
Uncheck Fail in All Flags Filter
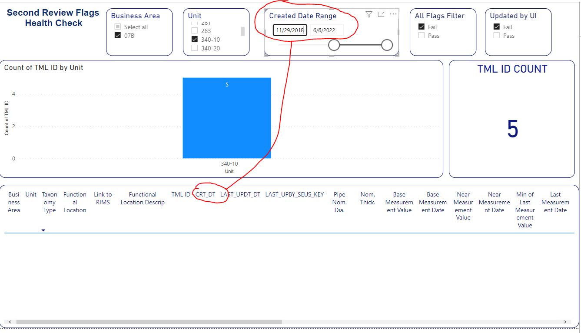click(x=421, y=27)
